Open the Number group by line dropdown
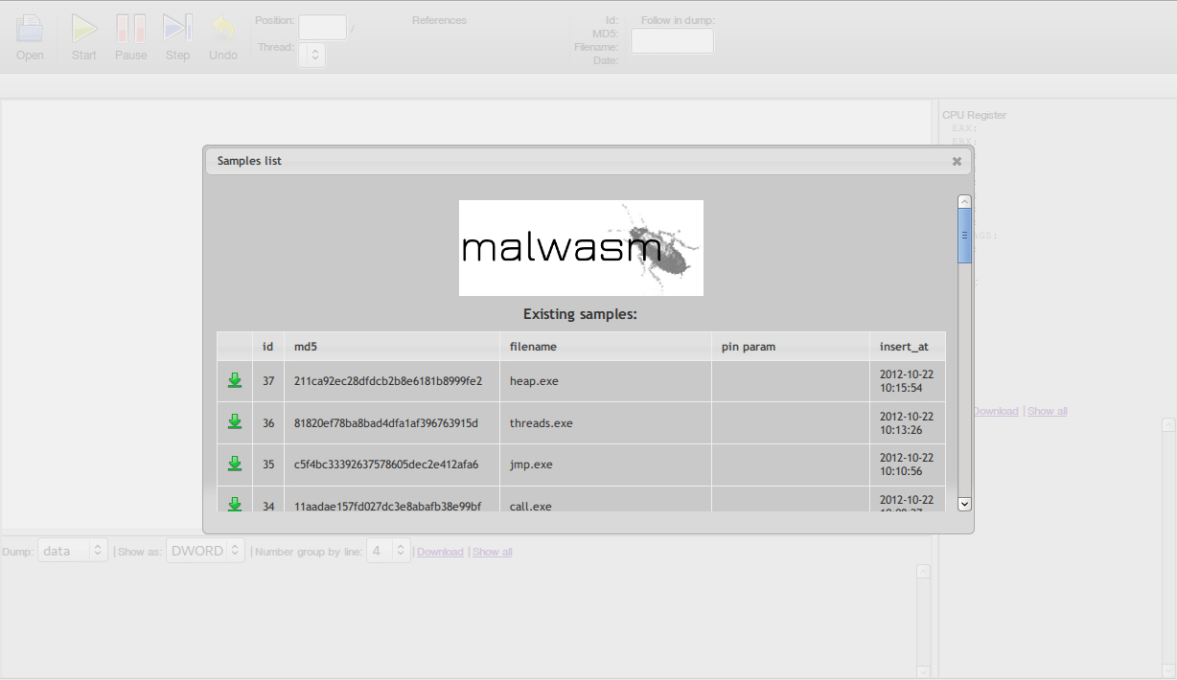This screenshot has height=680, width=1177. click(389, 551)
